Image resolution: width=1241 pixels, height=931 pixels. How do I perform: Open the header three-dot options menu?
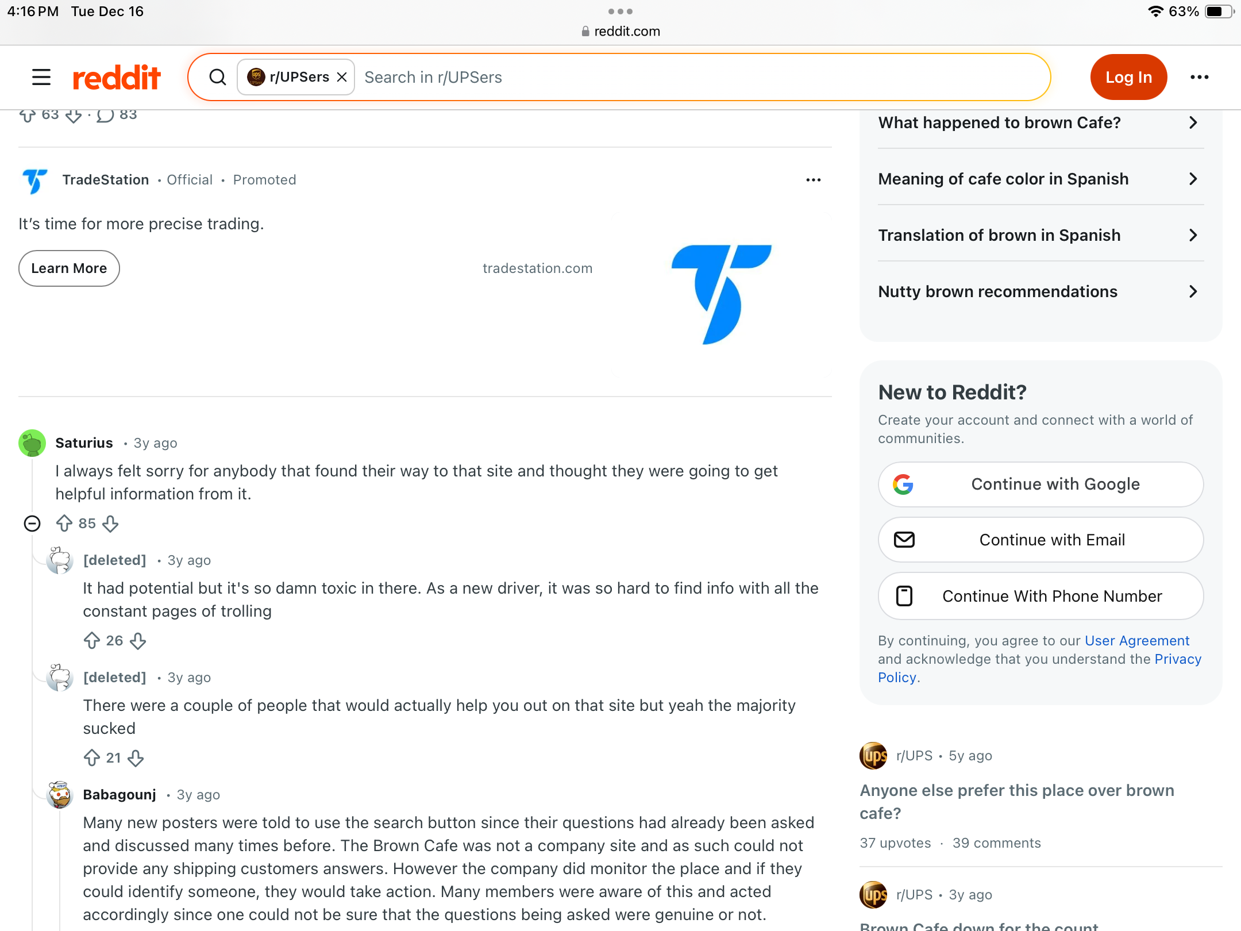1199,77
